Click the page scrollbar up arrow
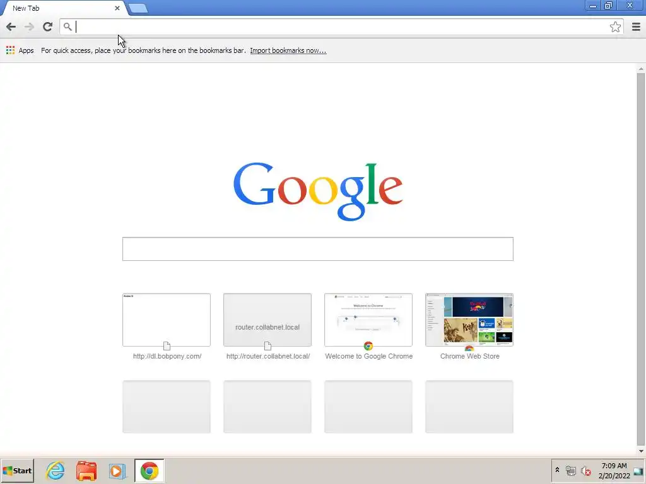Screen dimensions: 646x484 tap(641, 69)
